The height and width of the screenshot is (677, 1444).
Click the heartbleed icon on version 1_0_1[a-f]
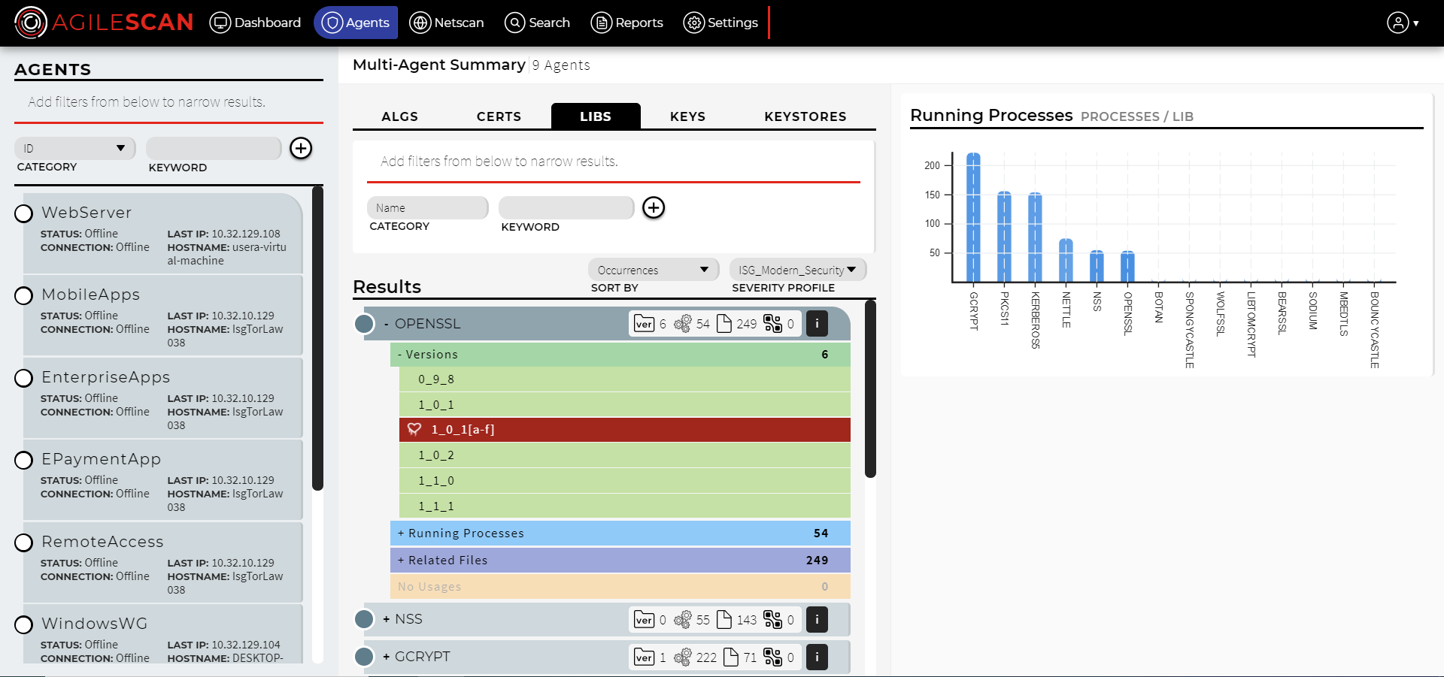pos(414,430)
